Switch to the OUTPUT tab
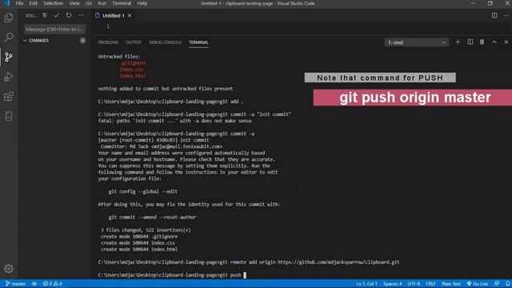This screenshot has width=512, height=288. 134,42
